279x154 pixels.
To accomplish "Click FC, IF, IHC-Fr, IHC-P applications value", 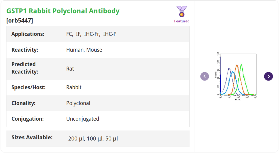I will point(91,34).
